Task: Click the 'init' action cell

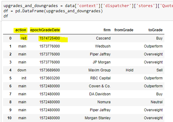Action: [x=24, y=78]
